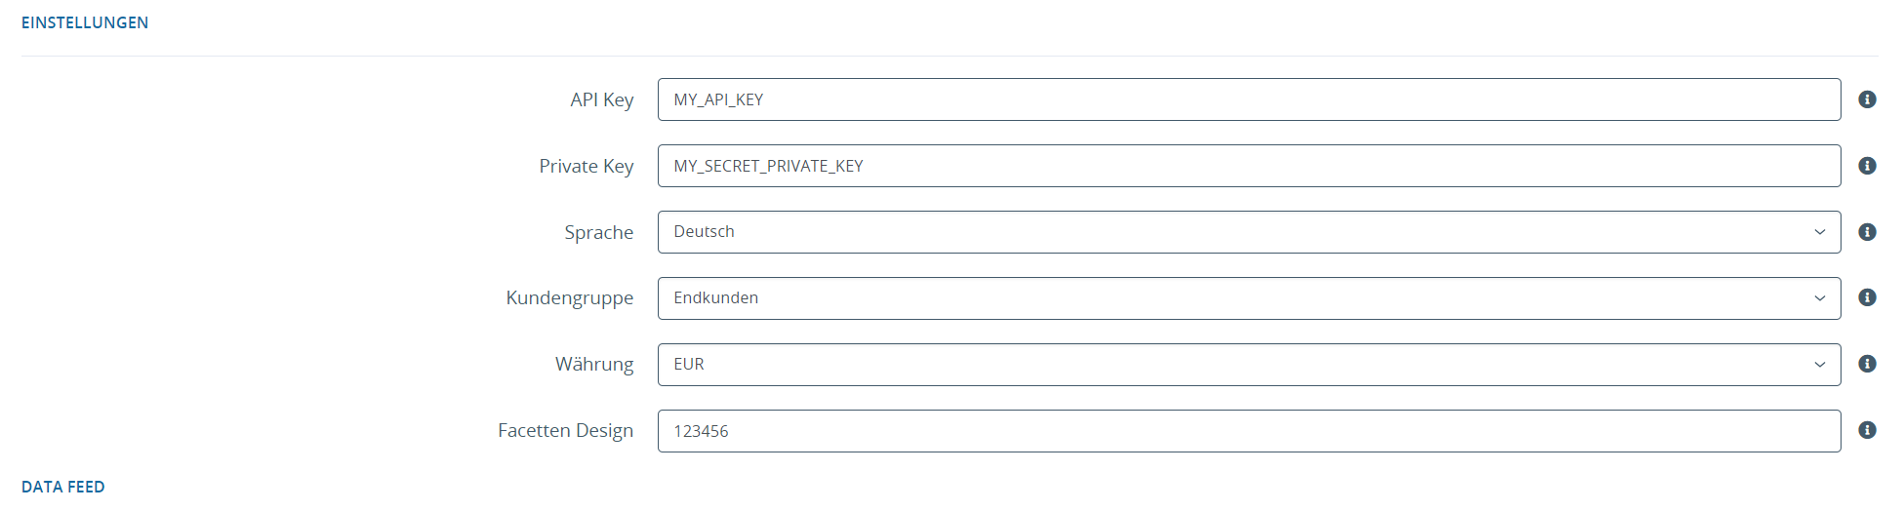Screen dimensions: 1903x511
Task: Click the "Kundengruppe" label
Action: point(569,297)
